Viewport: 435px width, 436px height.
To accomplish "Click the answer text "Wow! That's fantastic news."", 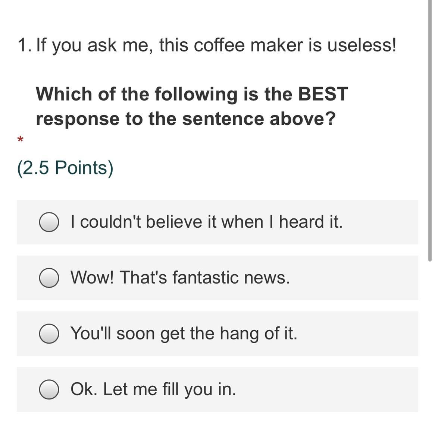I will 180,278.
